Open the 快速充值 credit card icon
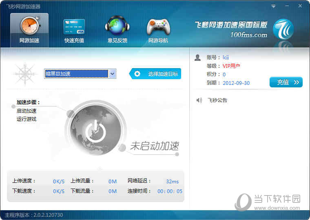The height and width of the screenshot is (220, 310). (x=74, y=31)
